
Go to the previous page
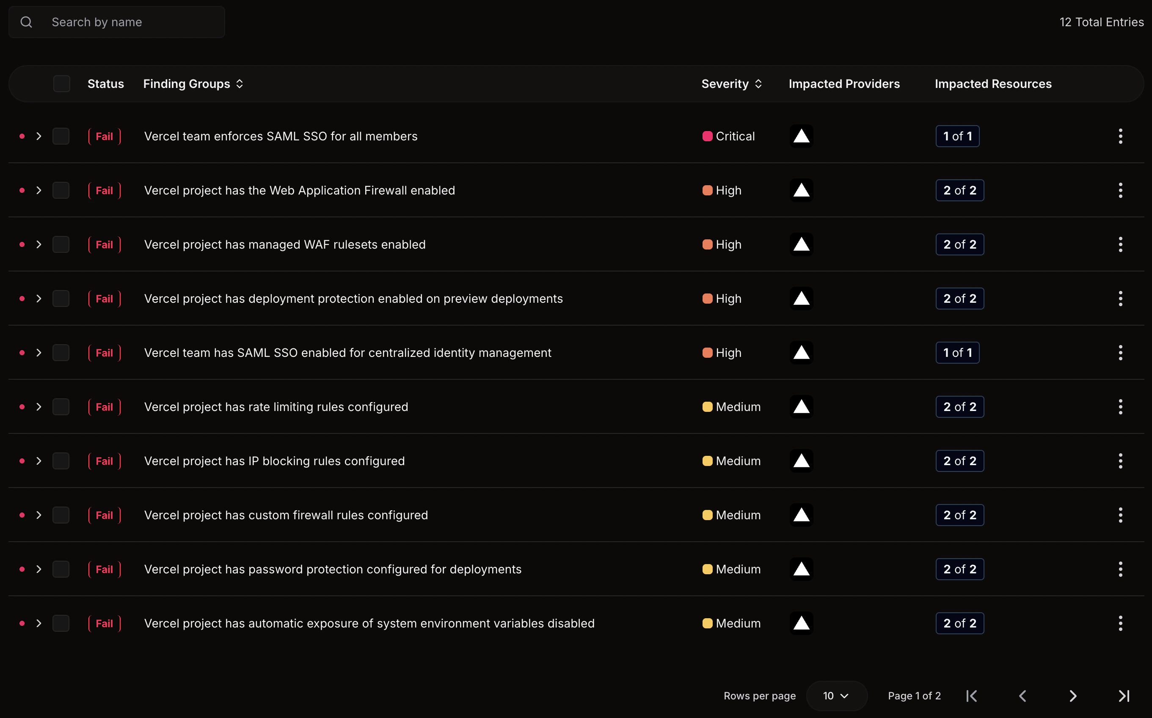click(1023, 696)
